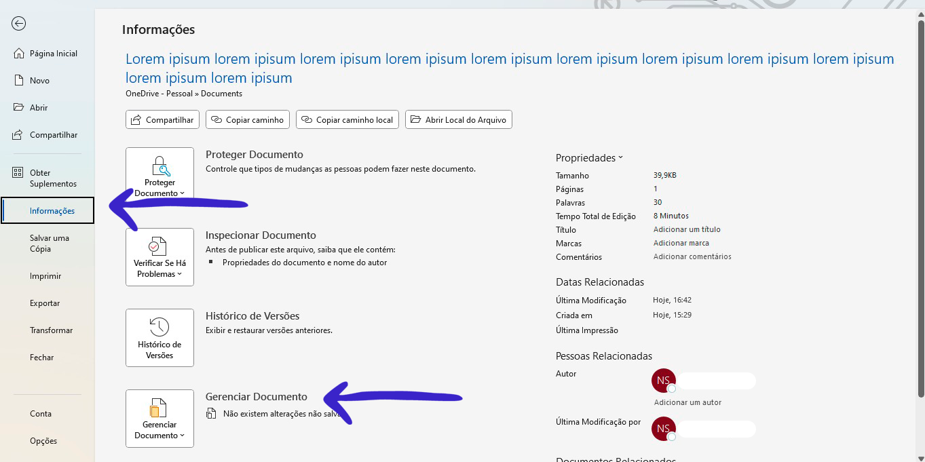The width and height of the screenshot is (925, 462).
Task: Open the Imprimir menu item
Action: coord(45,276)
